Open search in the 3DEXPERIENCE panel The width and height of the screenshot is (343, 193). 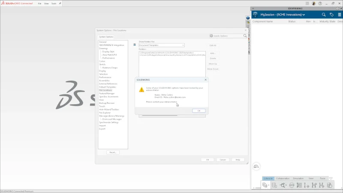click(x=324, y=15)
